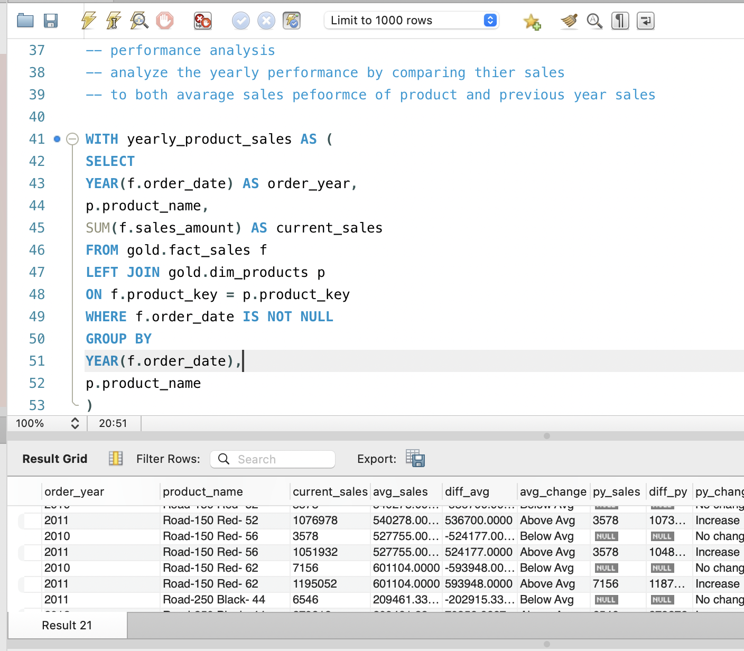744x651 pixels.
Task: Execute the query with the lightning bolt icon
Action: point(88,21)
